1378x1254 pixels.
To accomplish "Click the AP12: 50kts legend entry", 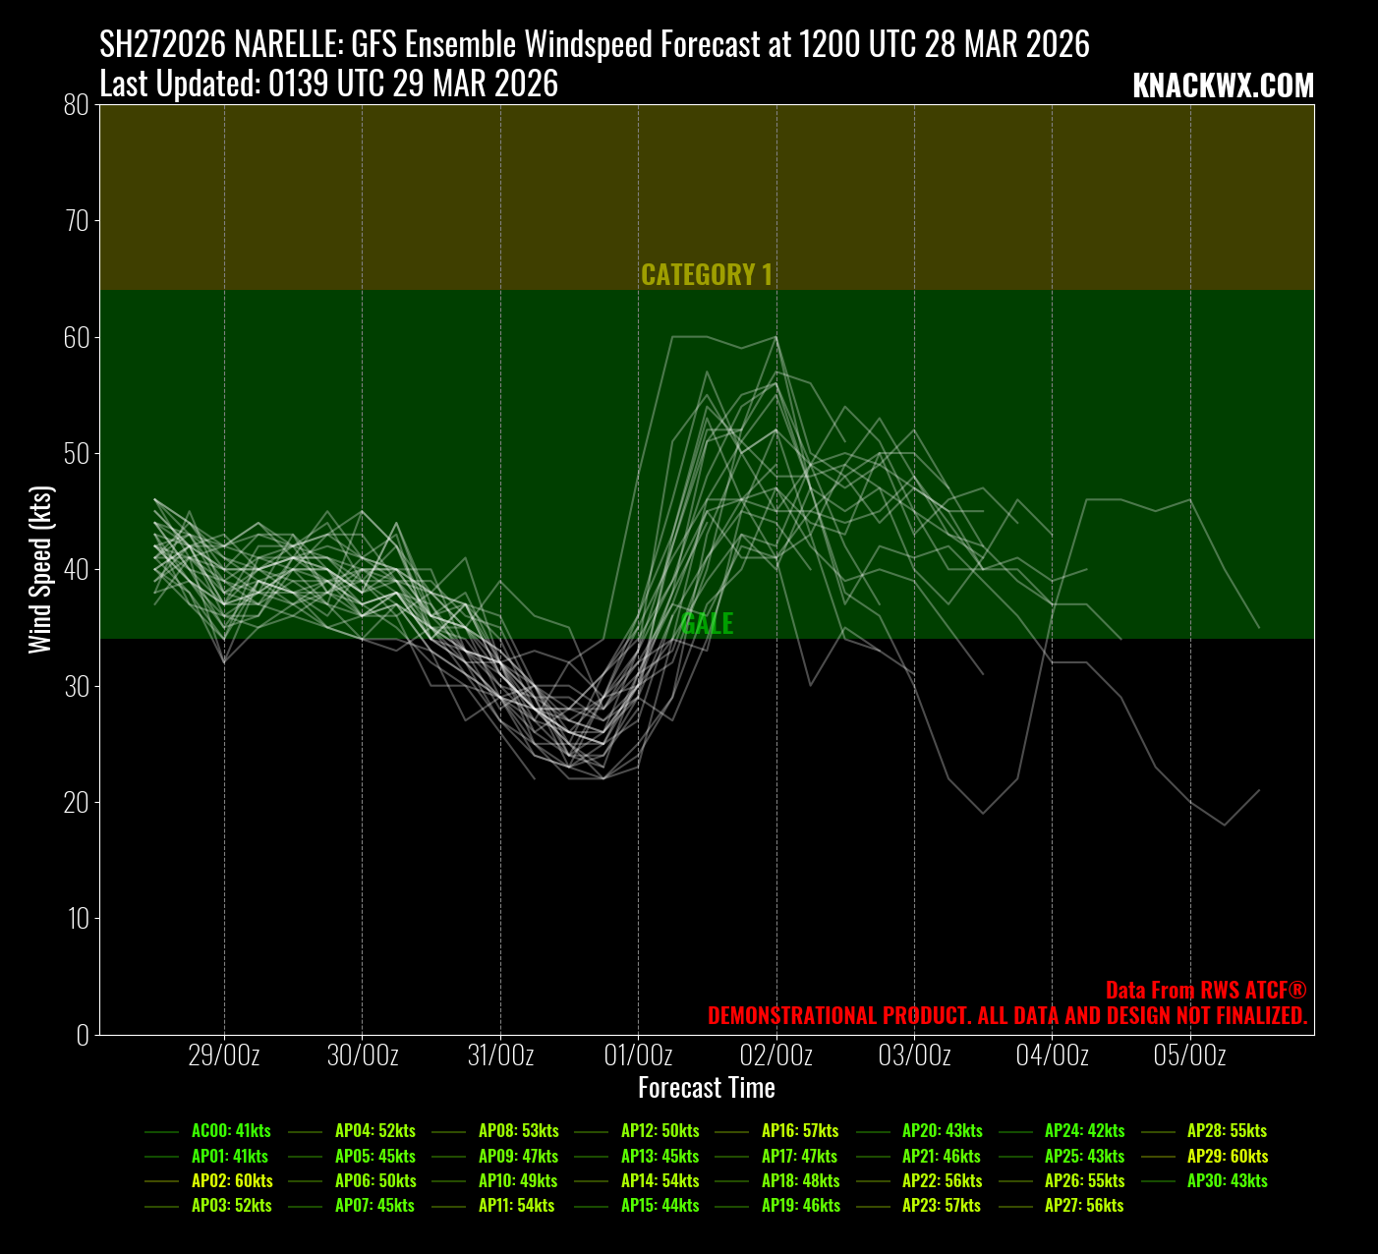I will coord(660,1131).
